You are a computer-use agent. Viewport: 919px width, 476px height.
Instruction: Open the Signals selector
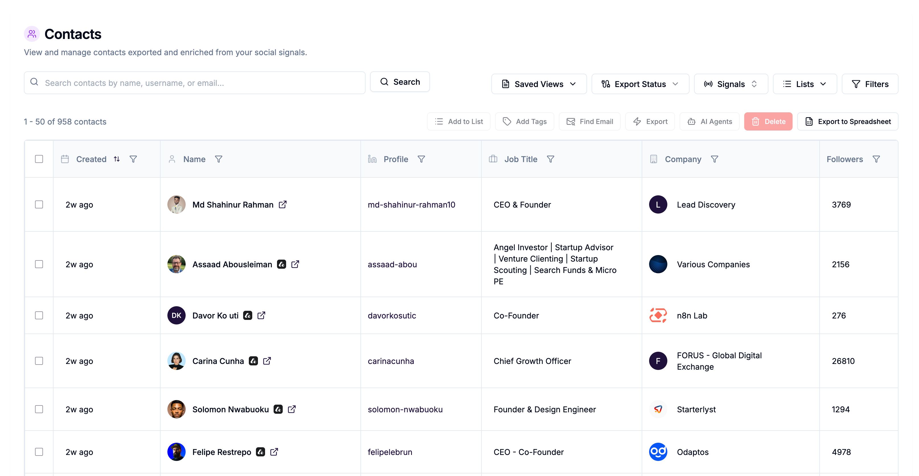(x=731, y=84)
